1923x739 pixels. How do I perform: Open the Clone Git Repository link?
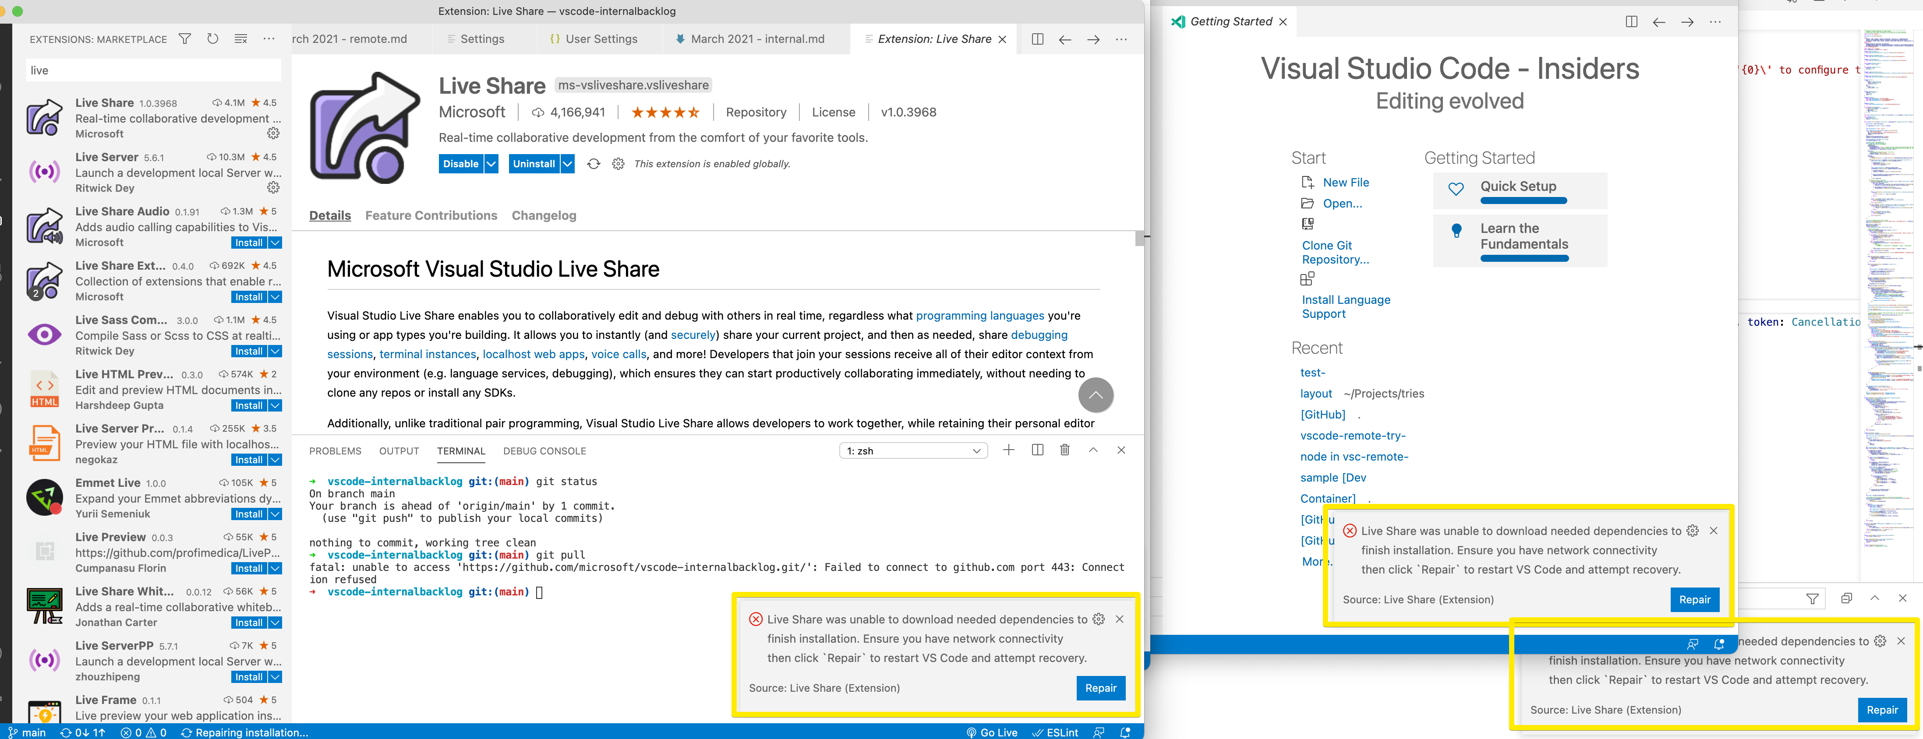[1336, 252]
